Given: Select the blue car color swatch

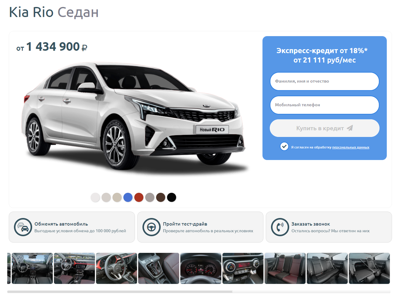Looking at the screenshot, I should click(x=128, y=197).
